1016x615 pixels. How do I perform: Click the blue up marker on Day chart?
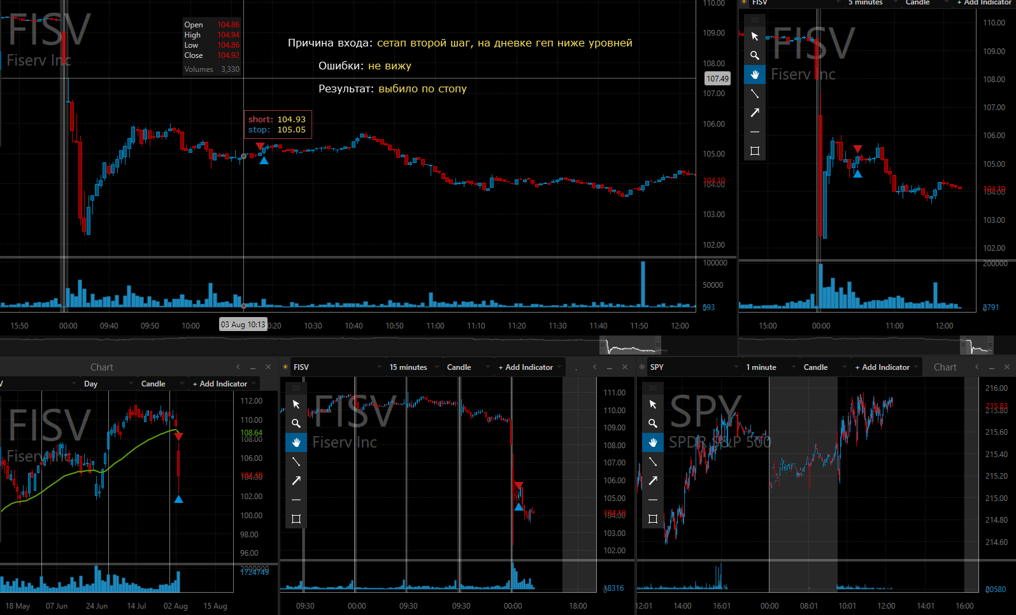[179, 499]
